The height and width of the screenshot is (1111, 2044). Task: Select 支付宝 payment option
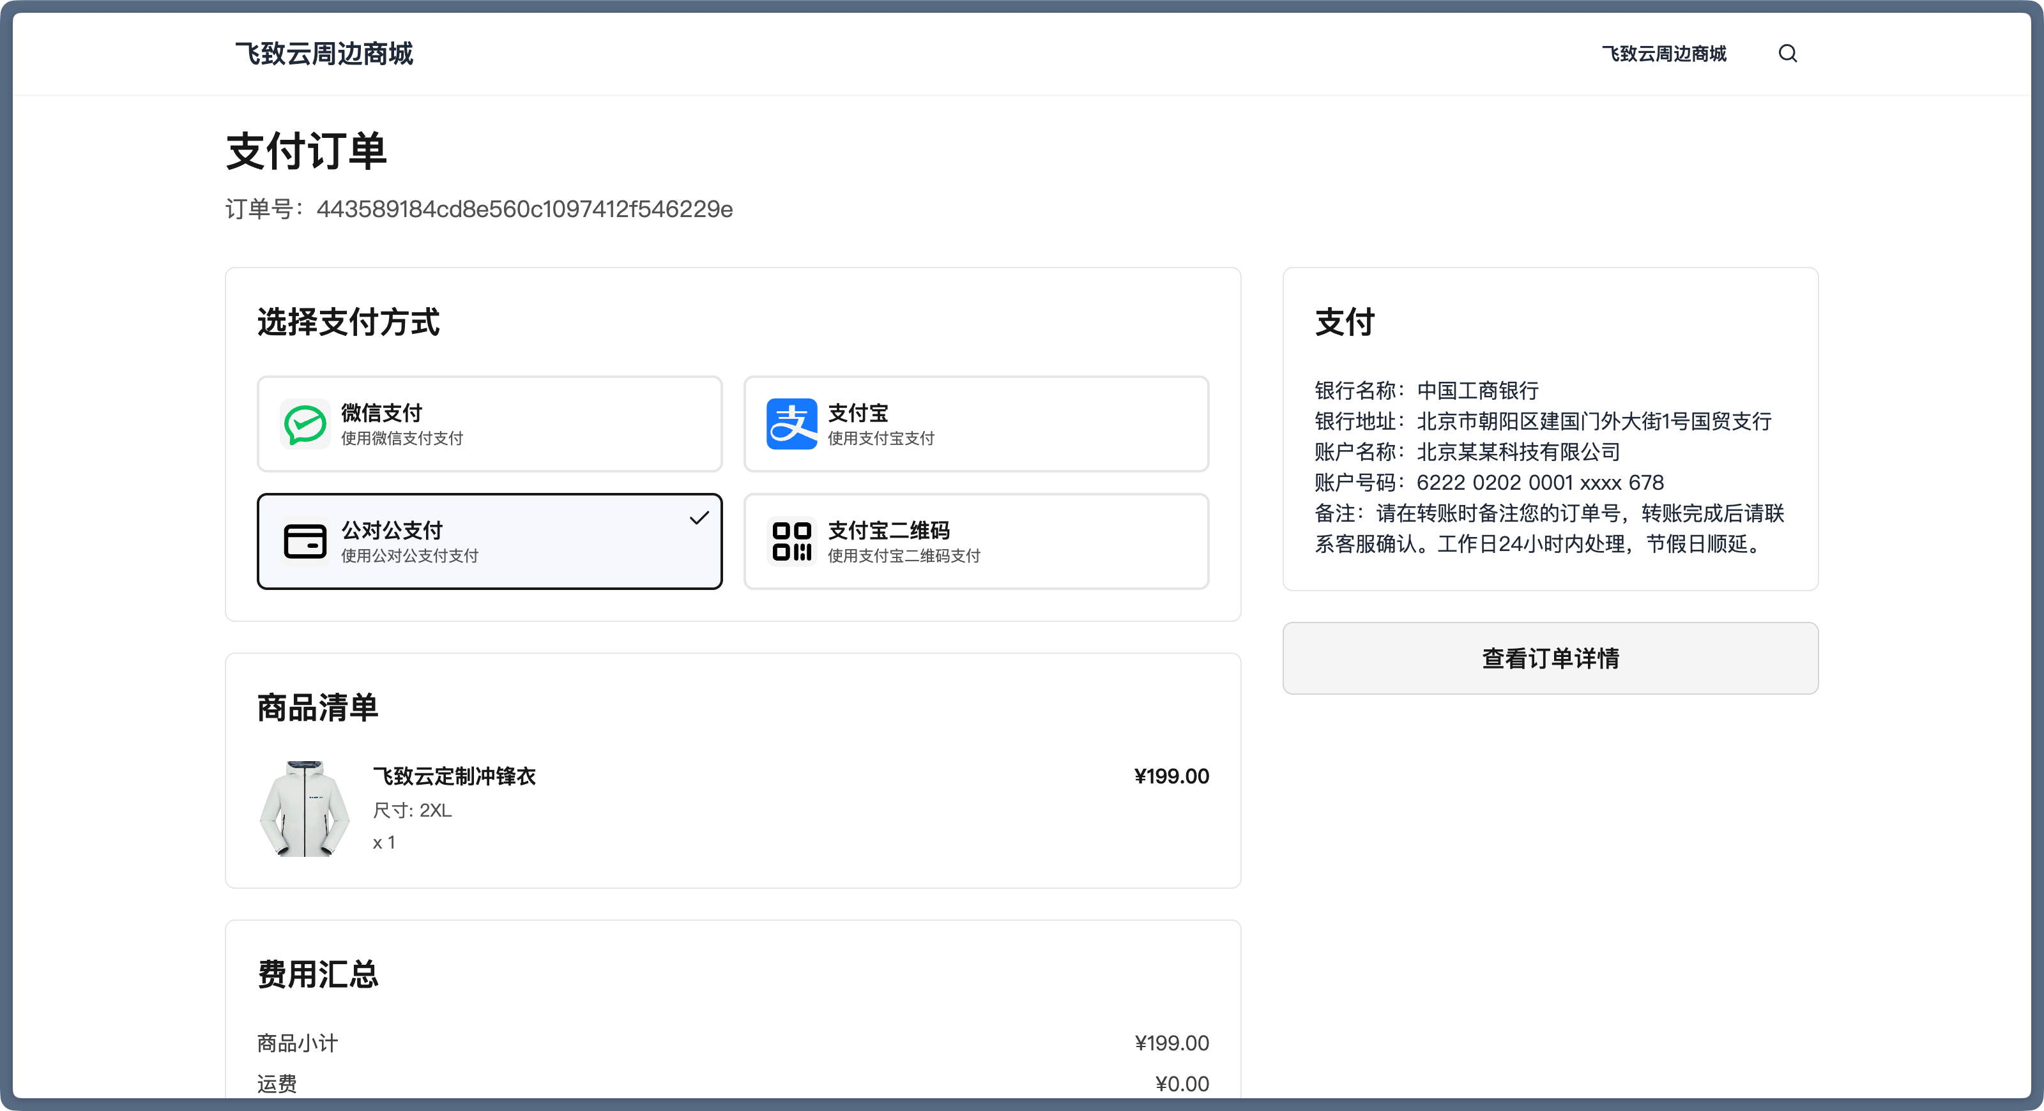pos(975,424)
